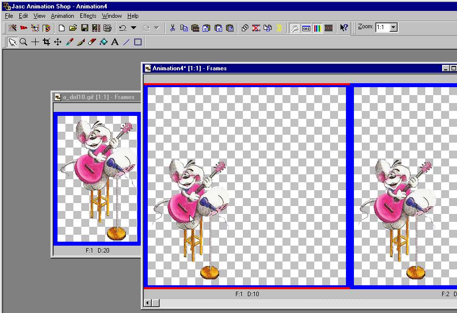
Task: Select the Line tool
Action: click(126, 42)
